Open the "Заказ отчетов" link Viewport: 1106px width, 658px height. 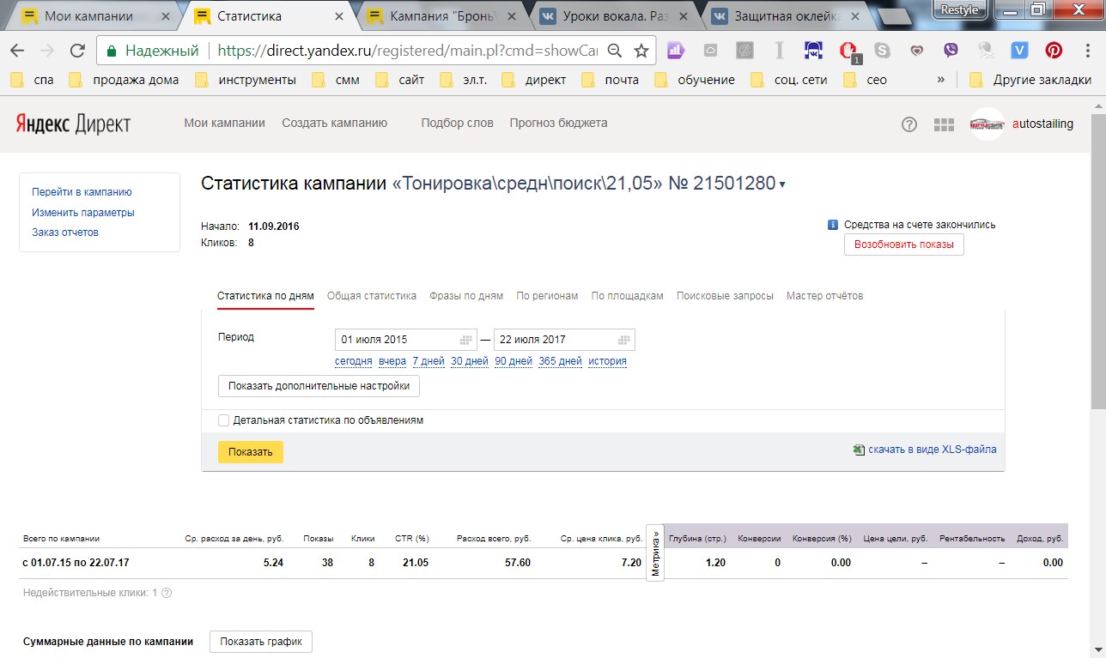point(65,232)
